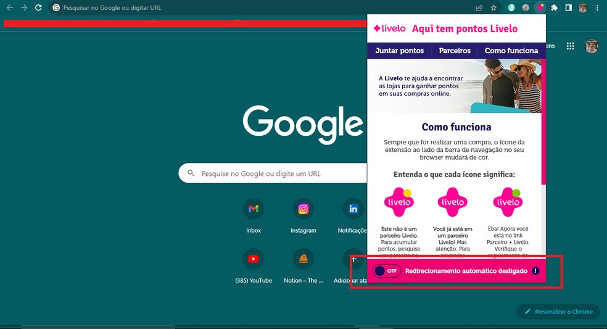Viewport: 607px width, 329px height.
Task: Open the YouTube shortcut
Action: tap(254, 266)
